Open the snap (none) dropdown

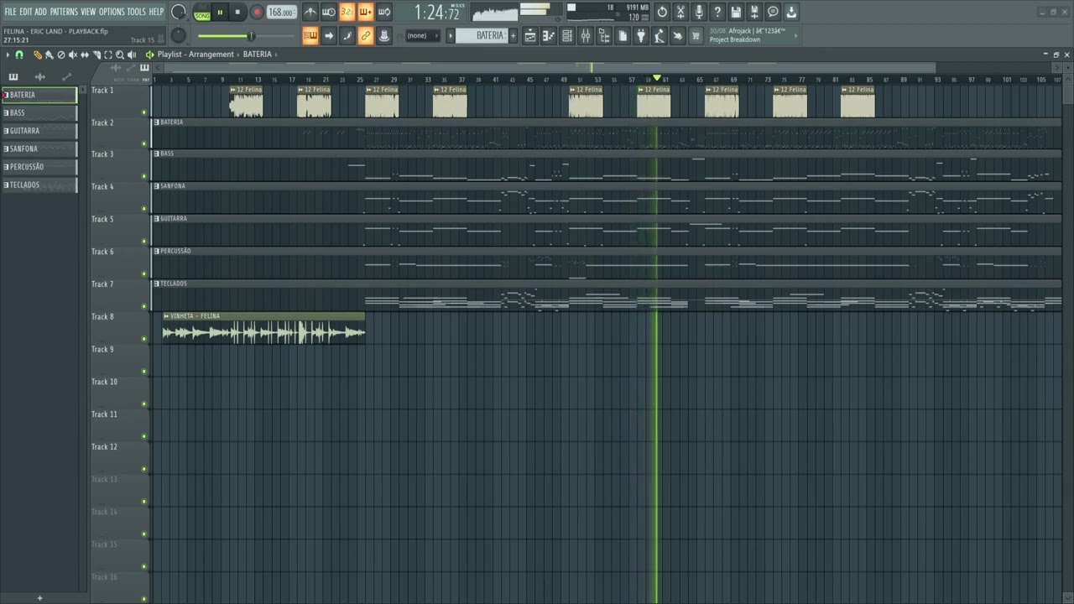point(423,35)
